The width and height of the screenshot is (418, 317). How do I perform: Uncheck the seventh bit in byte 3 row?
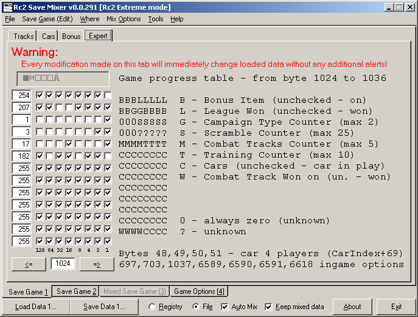coord(98,131)
